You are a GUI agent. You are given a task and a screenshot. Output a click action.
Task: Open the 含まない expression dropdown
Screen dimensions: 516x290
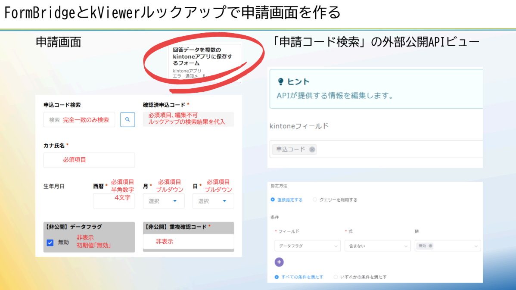[x=377, y=246]
